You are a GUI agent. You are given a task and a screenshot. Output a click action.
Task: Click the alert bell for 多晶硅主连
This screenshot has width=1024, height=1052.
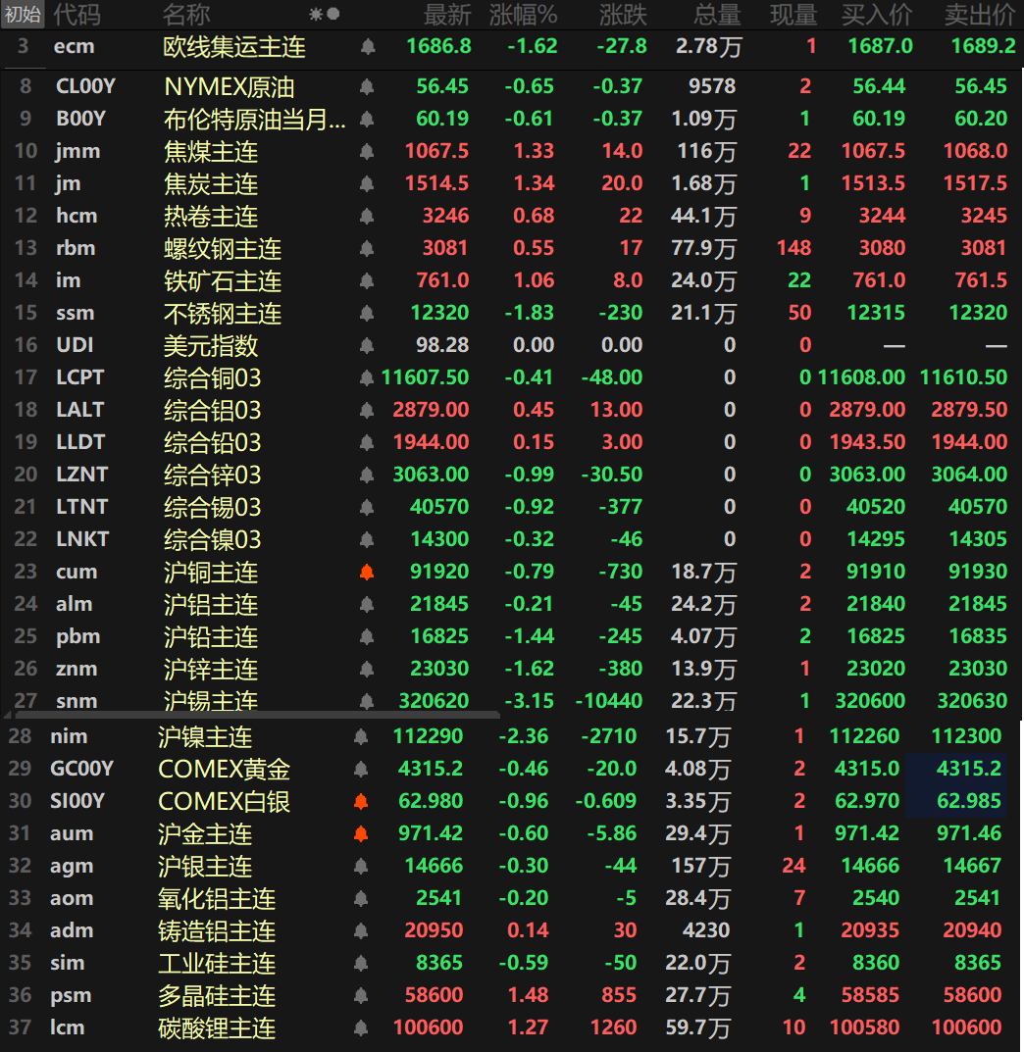[x=360, y=995]
